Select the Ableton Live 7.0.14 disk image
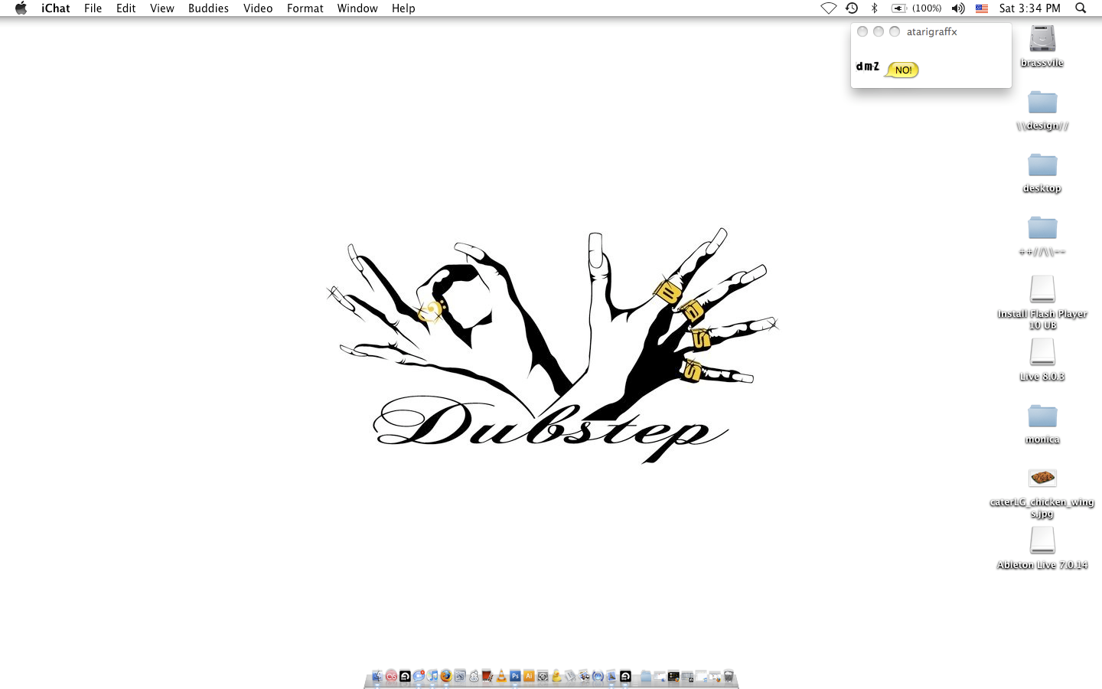This screenshot has height=689, width=1102. coord(1042,541)
